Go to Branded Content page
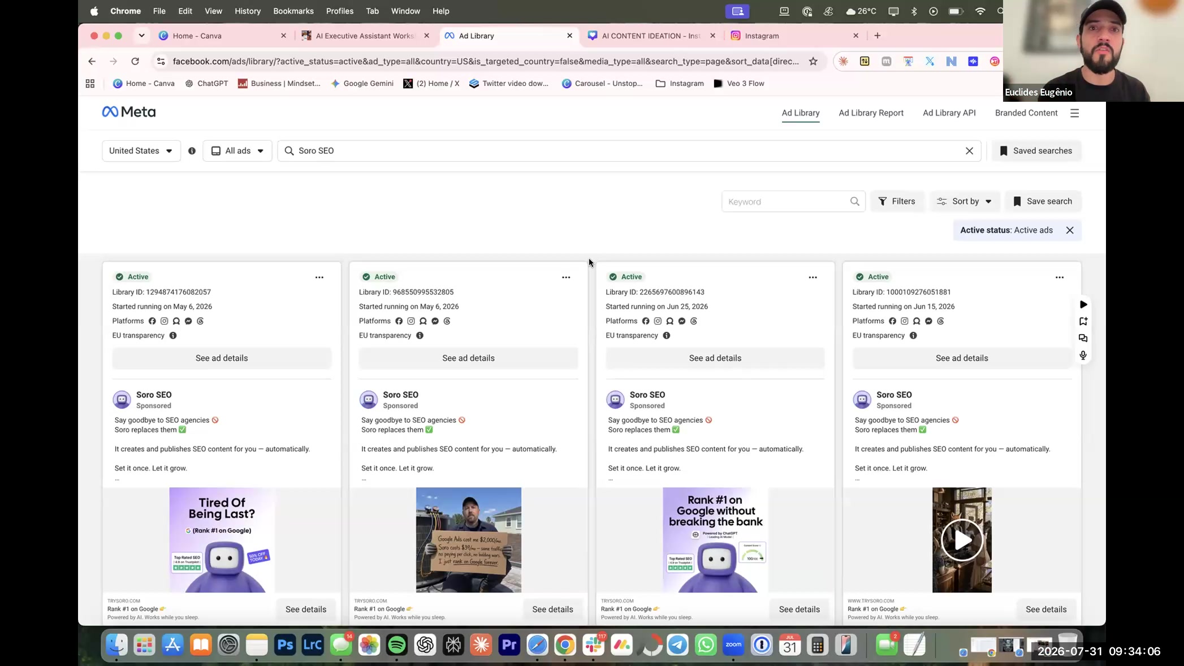 pos(1026,113)
